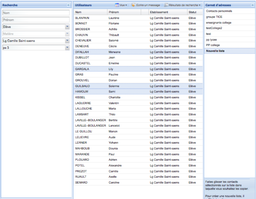Image resolution: width=256 pixels, height=199 pixels.
Task: Select the LELIEVRE Aude row
Action: point(138,137)
